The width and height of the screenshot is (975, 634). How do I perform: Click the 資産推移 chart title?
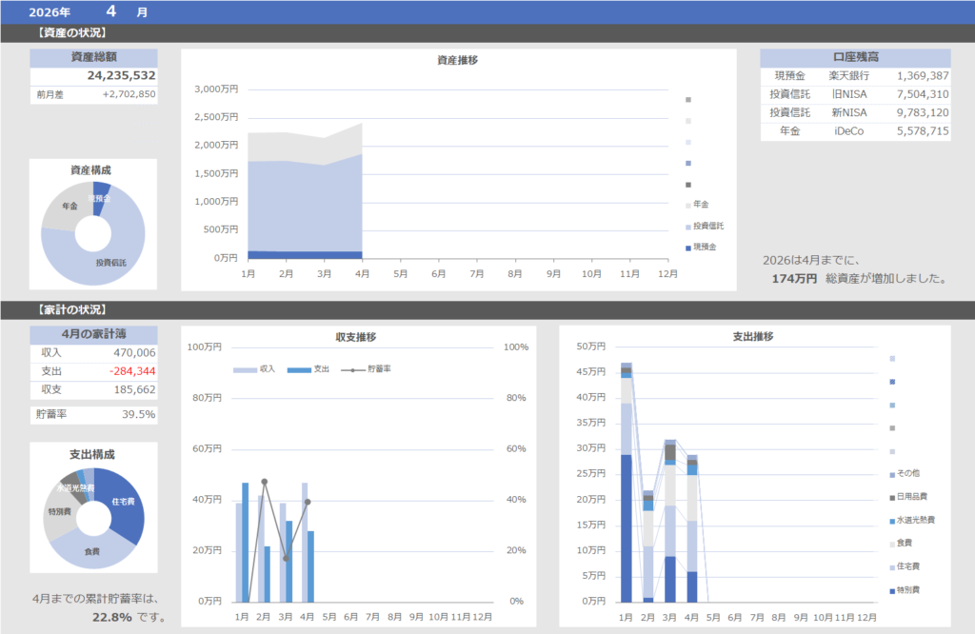pyautogui.click(x=458, y=60)
